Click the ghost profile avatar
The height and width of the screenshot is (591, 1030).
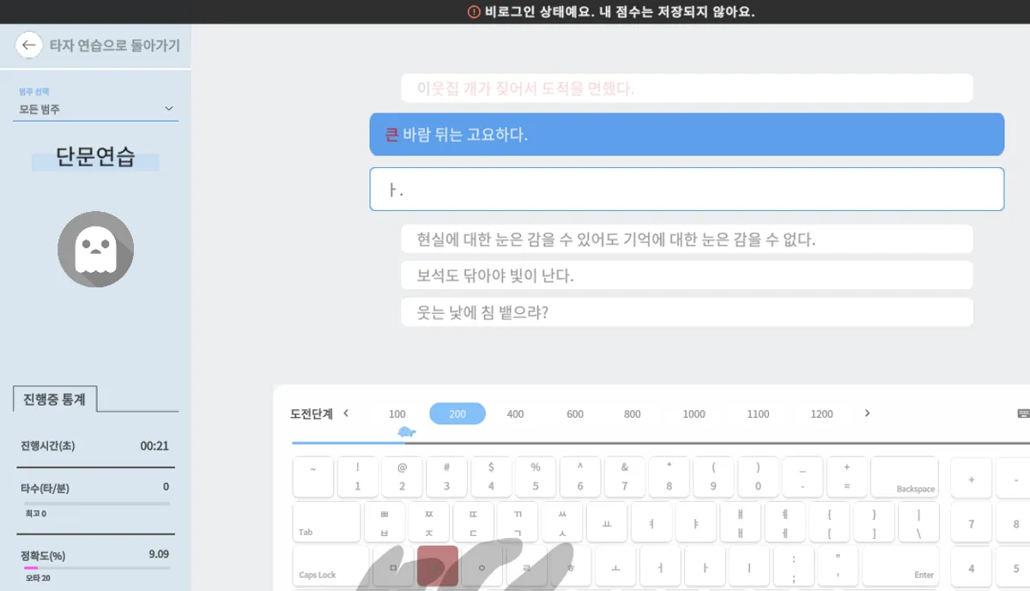(x=95, y=249)
